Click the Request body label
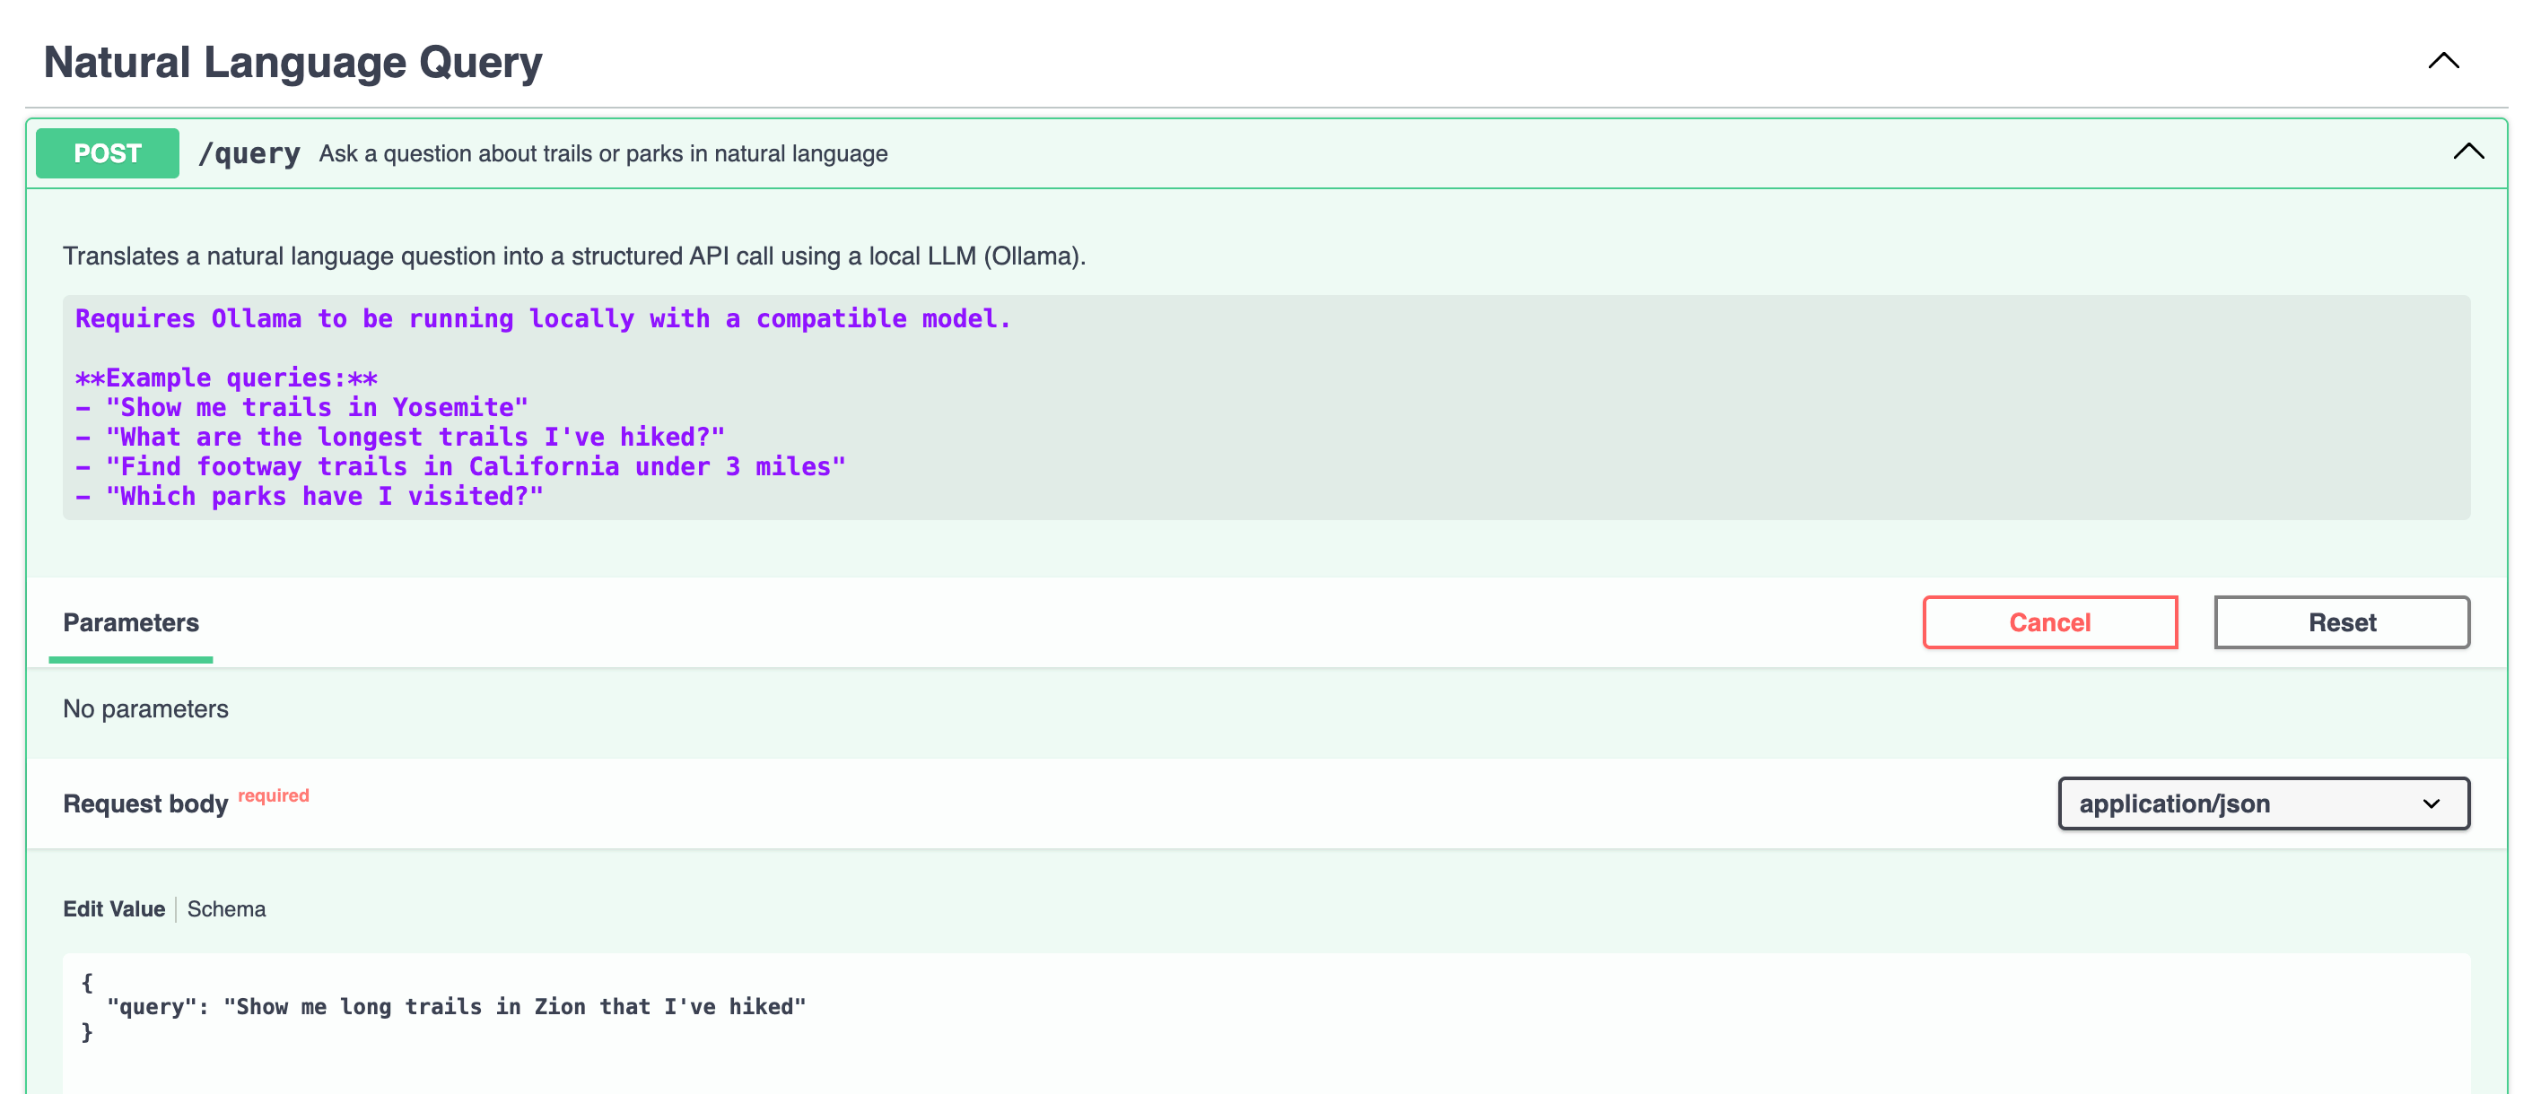Image resolution: width=2532 pixels, height=1094 pixels. click(x=145, y=804)
